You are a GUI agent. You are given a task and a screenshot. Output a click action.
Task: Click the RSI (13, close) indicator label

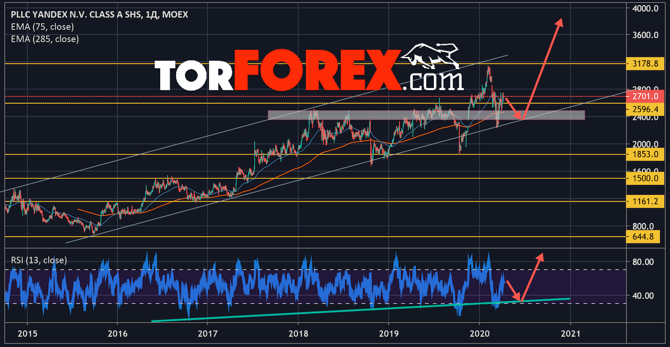coord(39,260)
